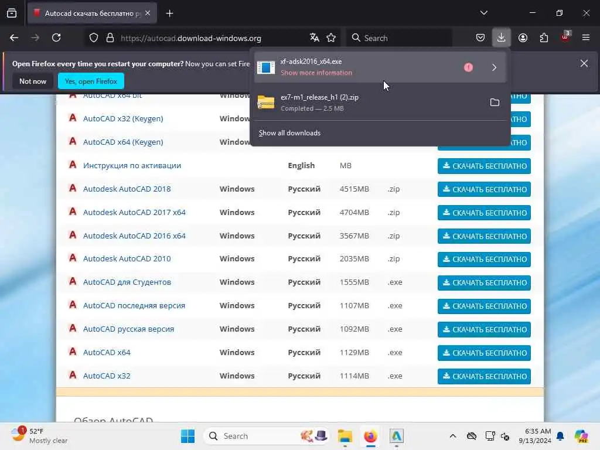Click СКАЧАТЬ БЕСПЛАТНО for AutoCAD 2010
Image resolution: width=600 pixels, height=450 pixels.
[484, 260]
